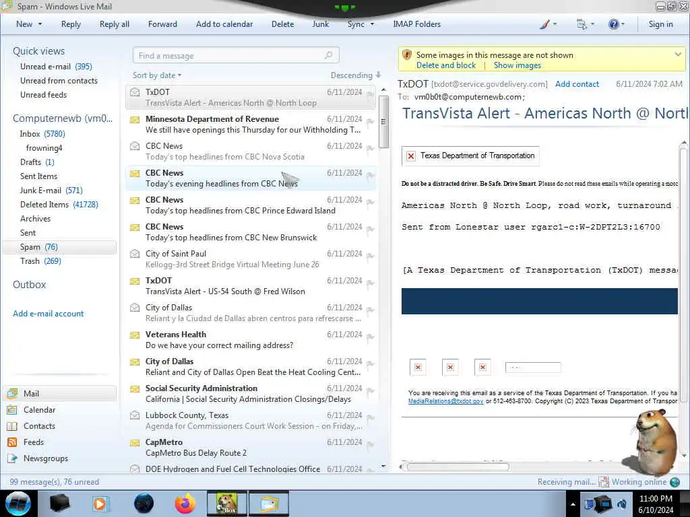Screen dimensions: 690x517
Task: Click the read-envelope icon beside City of Saint Paul
Action: (135, 254)
